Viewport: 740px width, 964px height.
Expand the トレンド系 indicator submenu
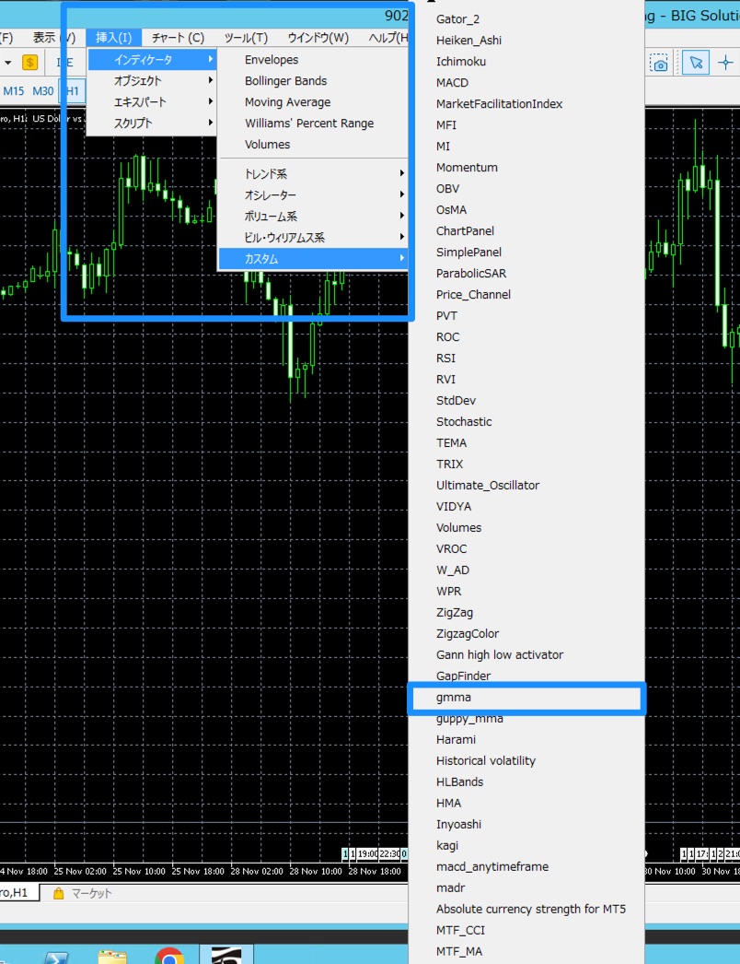(x=312, y=173)
